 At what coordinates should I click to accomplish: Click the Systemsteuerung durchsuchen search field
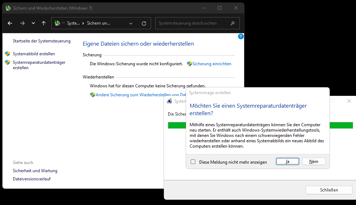click(197, 23)
